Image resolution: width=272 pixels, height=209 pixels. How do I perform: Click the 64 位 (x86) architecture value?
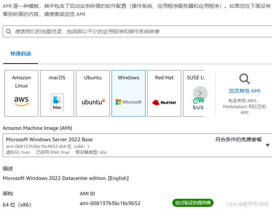coord(17,205)
